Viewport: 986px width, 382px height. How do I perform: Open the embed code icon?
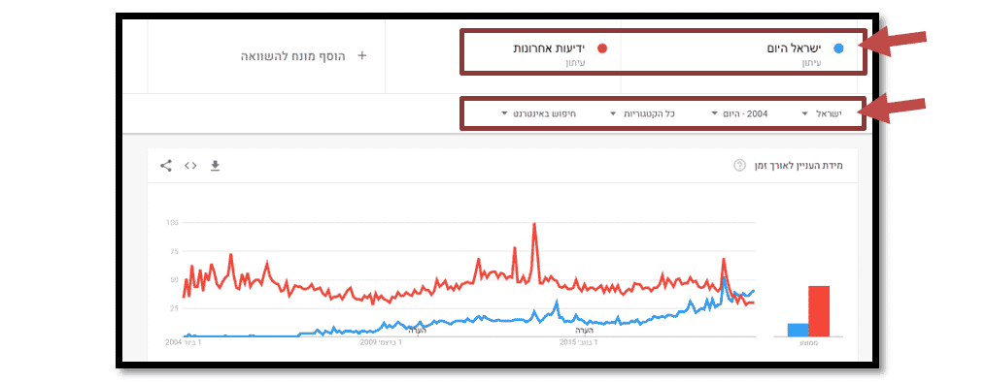click(190, 166)
